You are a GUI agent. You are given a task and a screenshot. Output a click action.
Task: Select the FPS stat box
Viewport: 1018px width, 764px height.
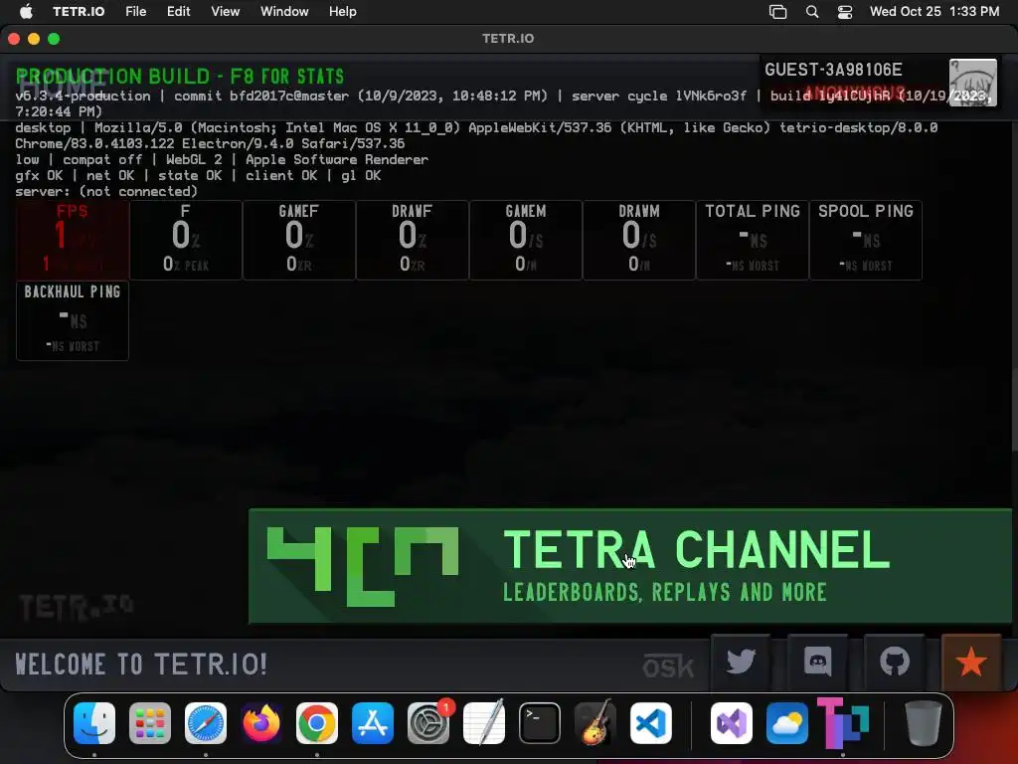[72, 240]
